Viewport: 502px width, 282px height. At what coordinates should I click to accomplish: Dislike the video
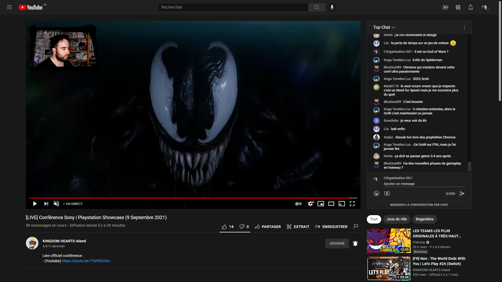[x=244, y=227]
